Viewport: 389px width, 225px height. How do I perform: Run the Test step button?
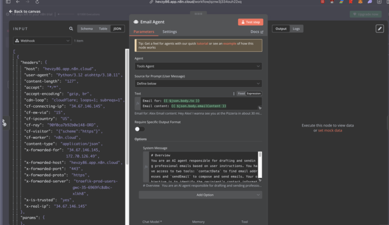(251, 22)
